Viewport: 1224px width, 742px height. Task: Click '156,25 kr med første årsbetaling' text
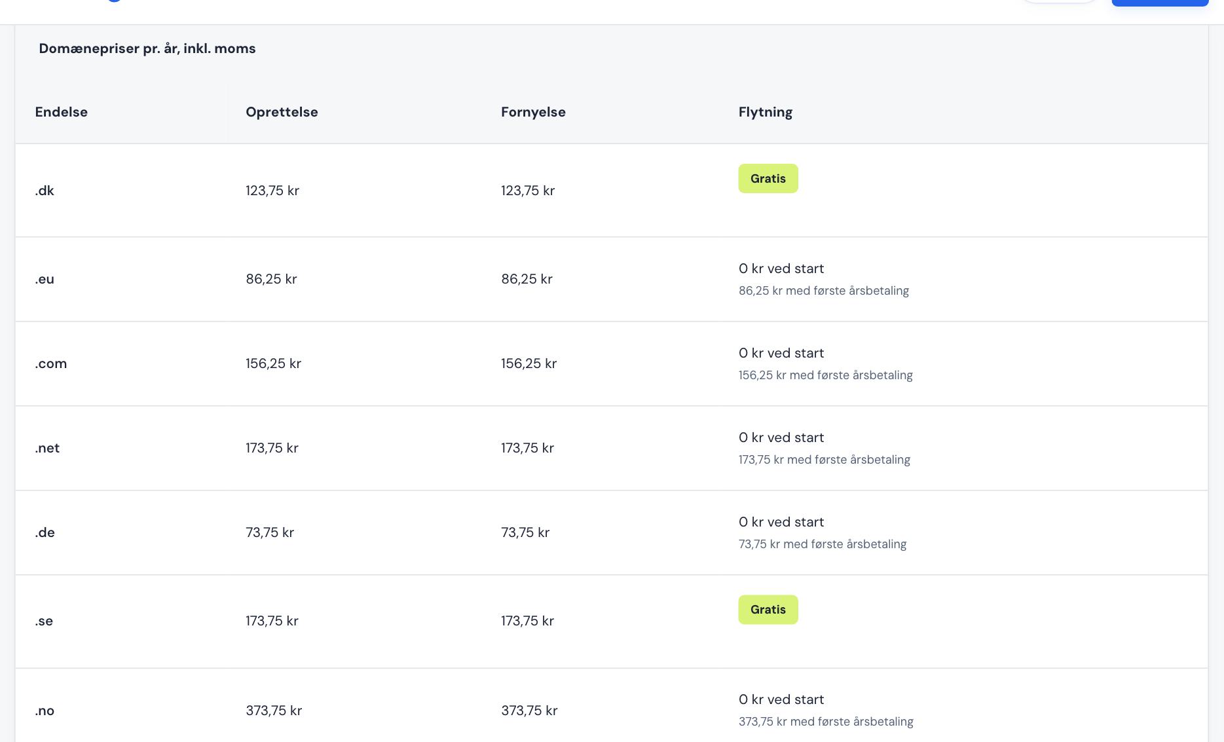point(826,375)
